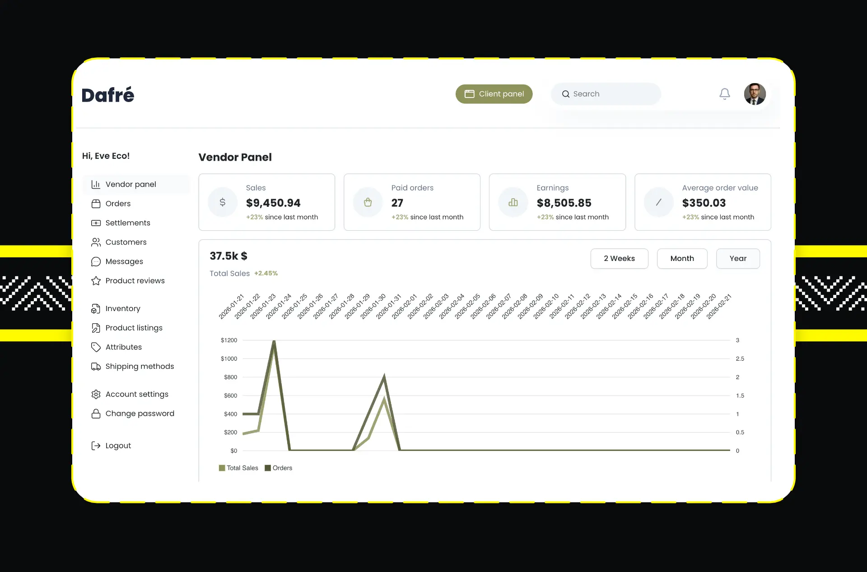Viewport: 867px width, 572px height.
Task: Click the Attributes tag icon
Action: [x=96, y=347]
